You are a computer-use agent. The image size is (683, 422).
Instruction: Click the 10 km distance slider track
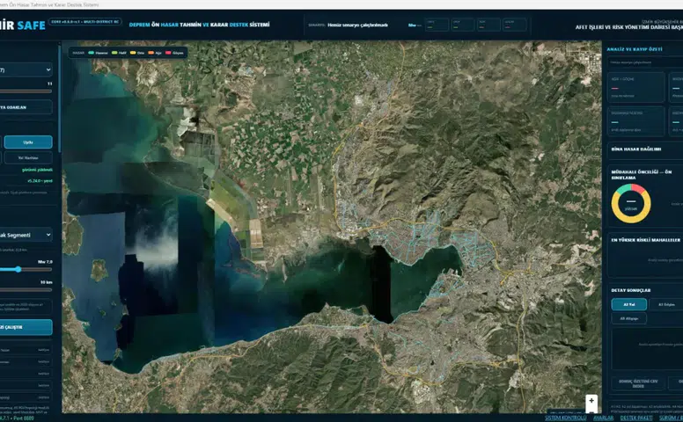26,290
